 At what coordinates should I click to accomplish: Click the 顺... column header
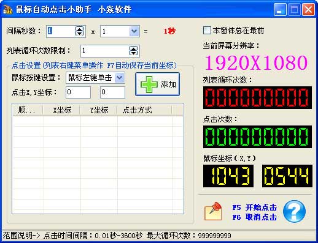pos(28,110)
